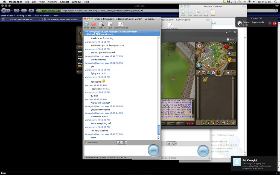Toggle the Assist chat filter button
Screen dimensions: 280x175
(x=181, y=123)
